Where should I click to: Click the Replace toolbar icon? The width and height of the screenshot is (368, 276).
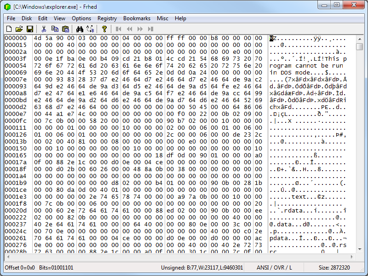(x=90, y=29)
